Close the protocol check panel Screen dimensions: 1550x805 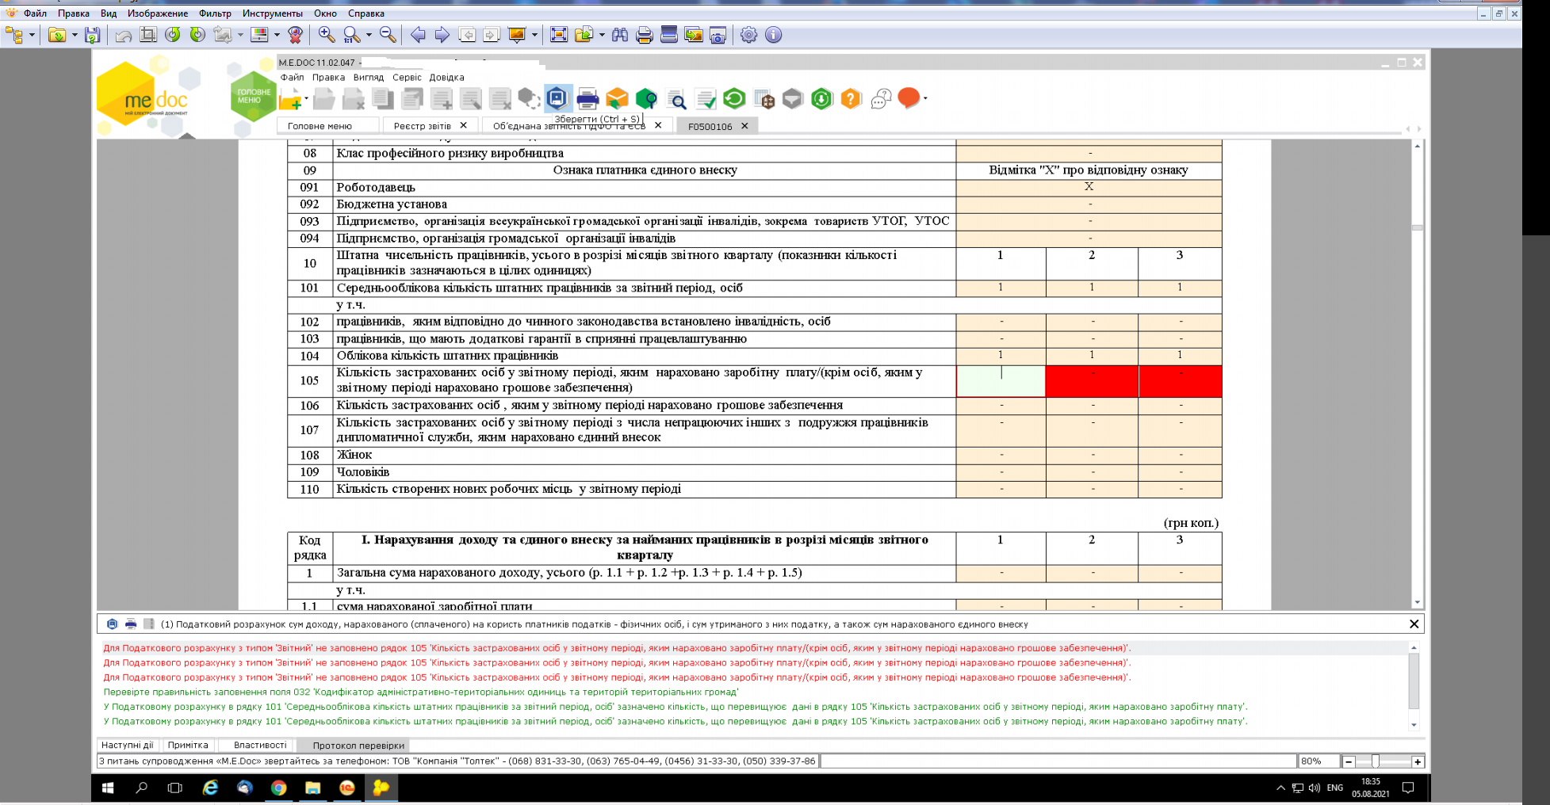click(x=1414, y=624)
